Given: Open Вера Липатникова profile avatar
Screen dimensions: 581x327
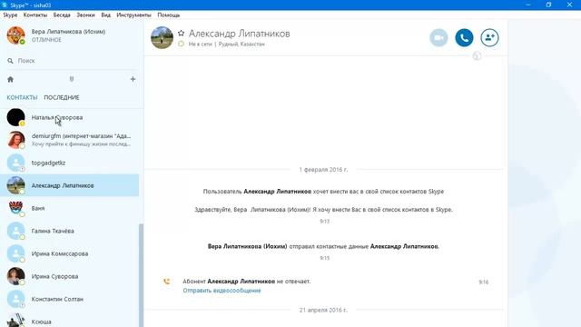Looking at the screenshot, I should 16,35.
